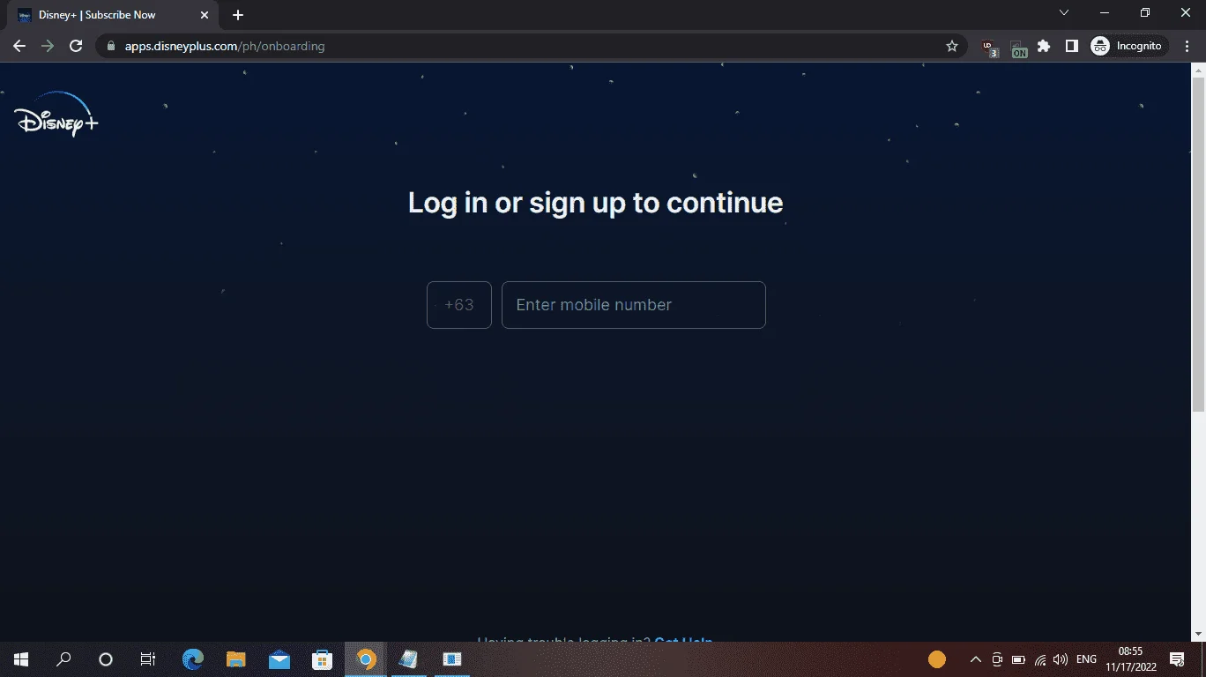Expand the tab search chevron
1206x677 pixels.
click(1064, 13)
